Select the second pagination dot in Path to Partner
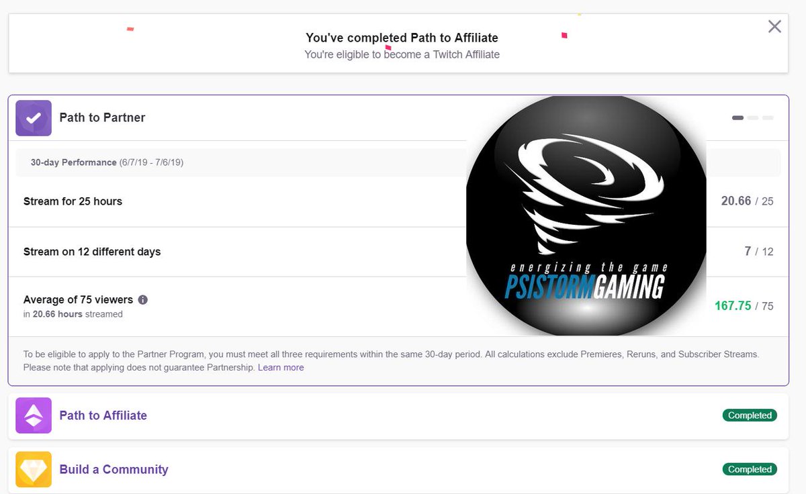 (753, 118)
